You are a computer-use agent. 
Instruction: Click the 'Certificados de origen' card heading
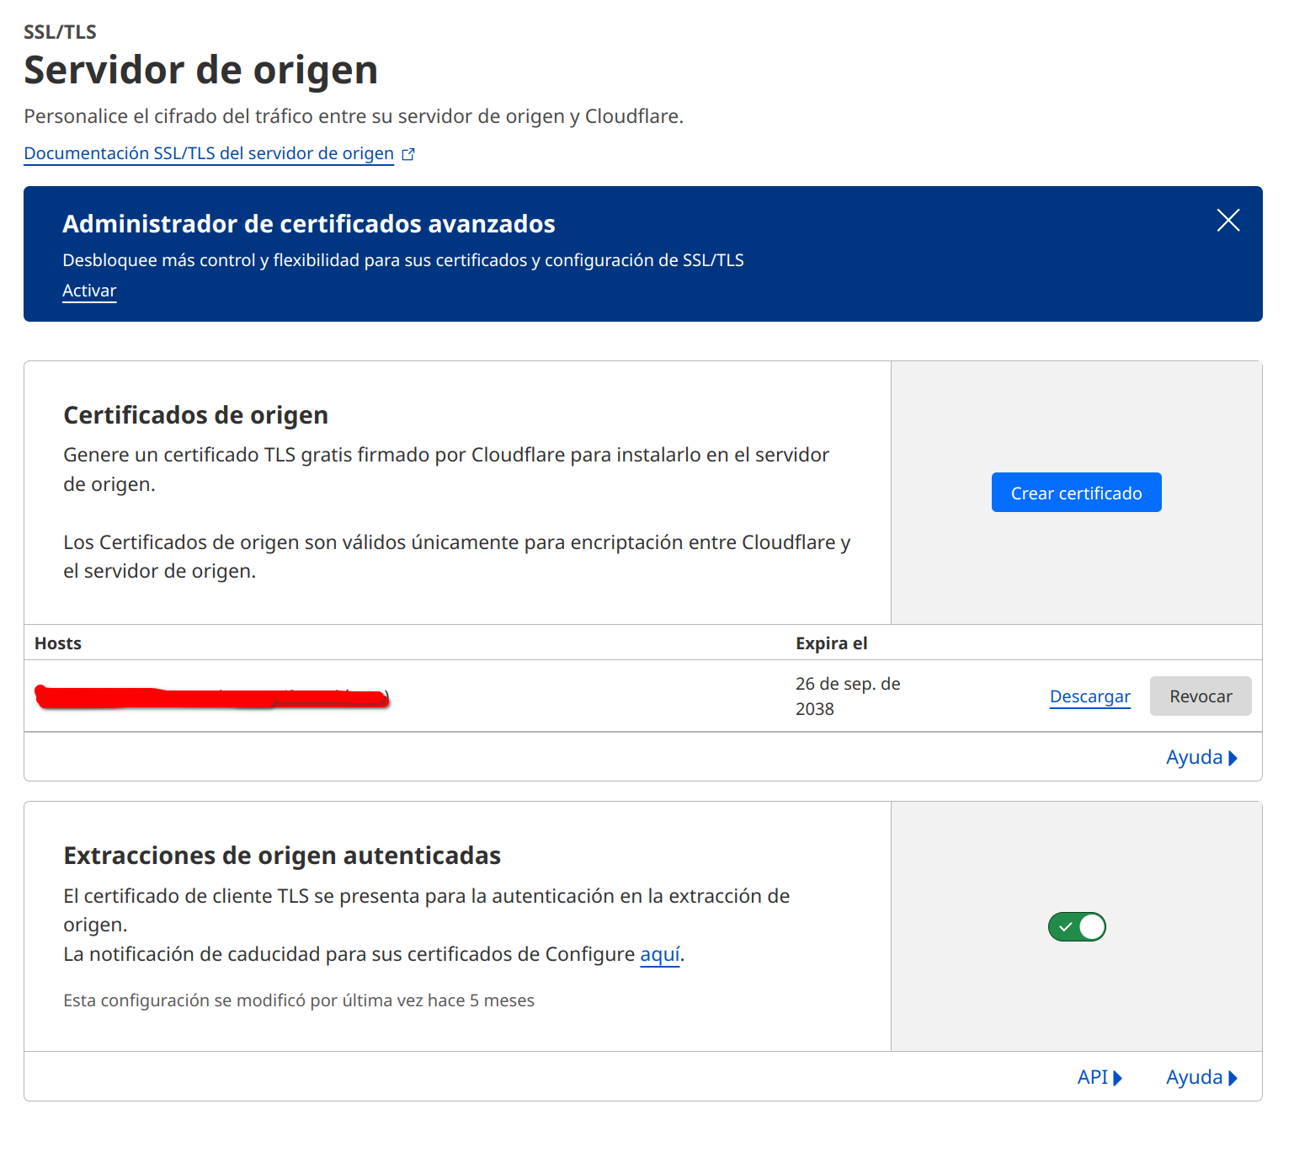pos(195,415)
